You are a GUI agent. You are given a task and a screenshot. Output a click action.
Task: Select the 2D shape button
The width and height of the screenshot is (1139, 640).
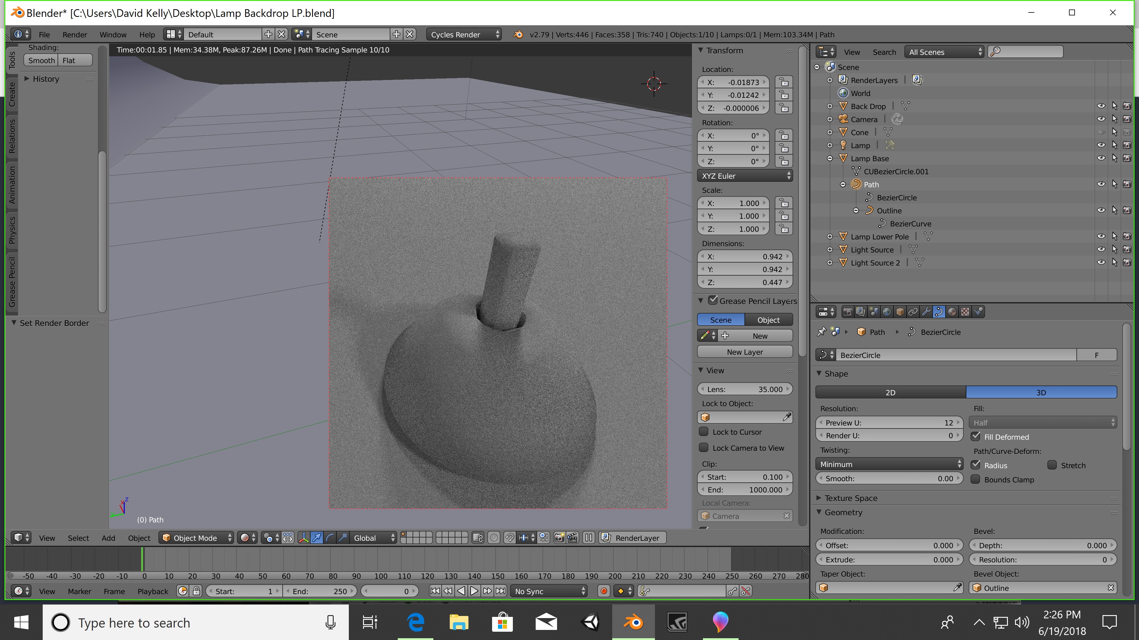point(890,392)
